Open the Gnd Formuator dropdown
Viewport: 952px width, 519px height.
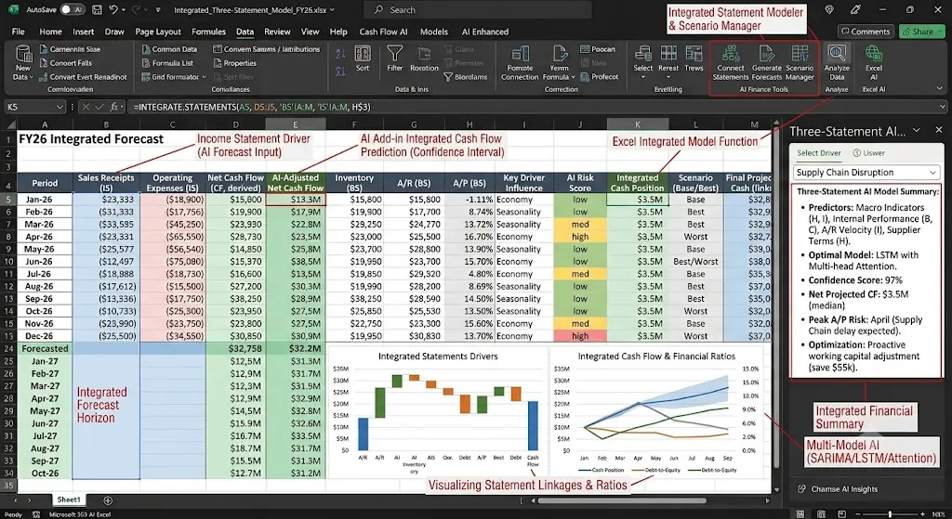pos(204,77)
